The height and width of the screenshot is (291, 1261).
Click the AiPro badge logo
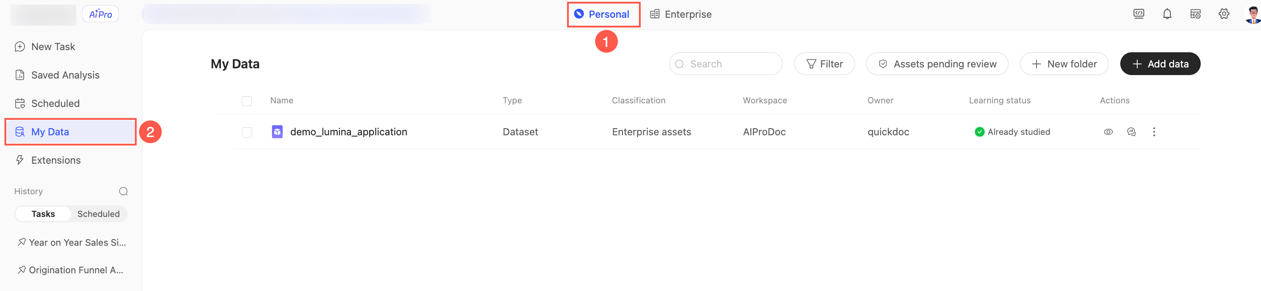(100, 14)
